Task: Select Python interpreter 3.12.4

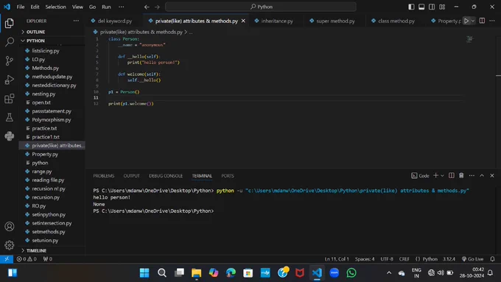Action: pos(449,259)
